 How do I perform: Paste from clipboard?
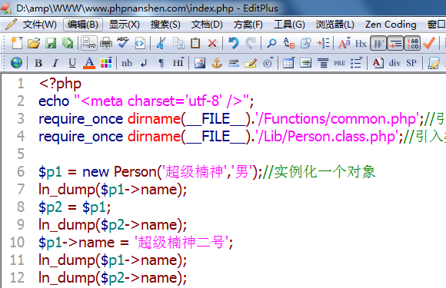coord(195,43)
